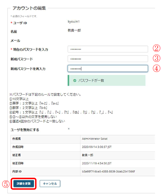The width and height of the screenshot is (166, 195).
Task: Click the red circled number 4 marker
Action: pos(156,68)
